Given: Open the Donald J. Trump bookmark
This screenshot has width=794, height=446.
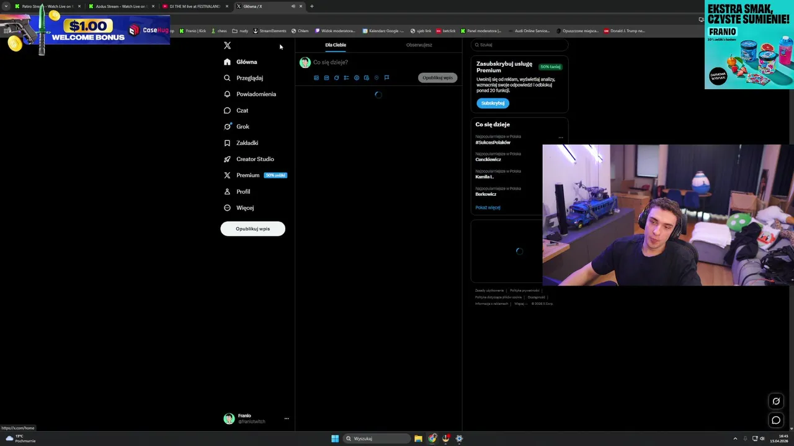Looking at the screenshot, I should click(x=624, y=30).
